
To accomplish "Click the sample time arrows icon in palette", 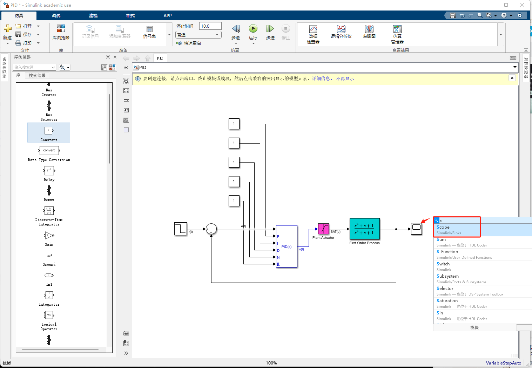I will point(126,100).
